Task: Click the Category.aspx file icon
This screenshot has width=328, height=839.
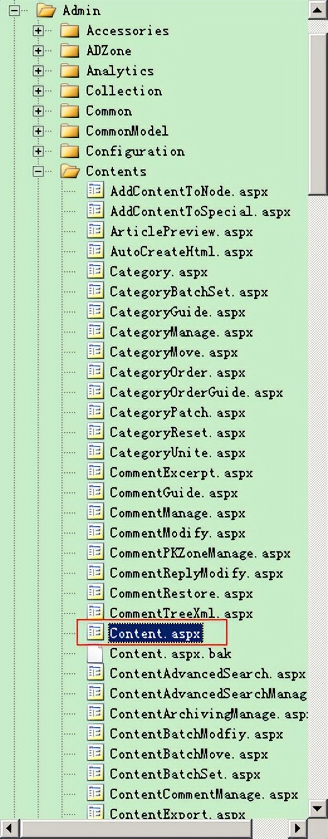Action: click(x=95, y=271)
